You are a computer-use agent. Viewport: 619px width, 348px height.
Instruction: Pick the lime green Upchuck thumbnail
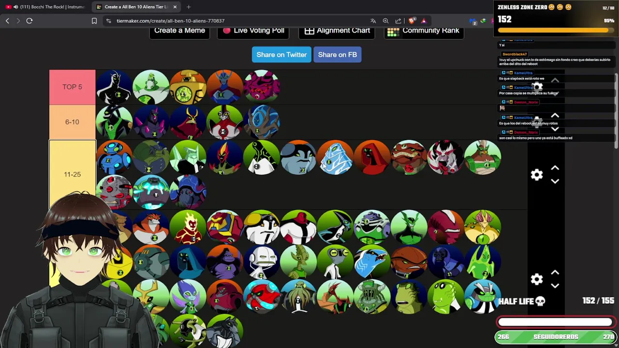445,296
